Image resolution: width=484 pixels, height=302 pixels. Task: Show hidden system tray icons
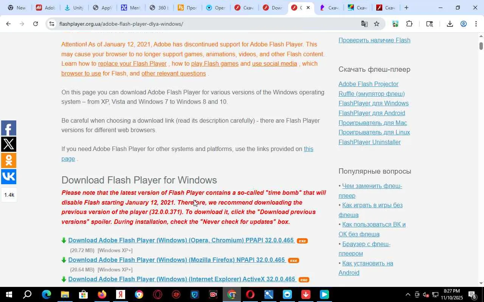(408, 294)
